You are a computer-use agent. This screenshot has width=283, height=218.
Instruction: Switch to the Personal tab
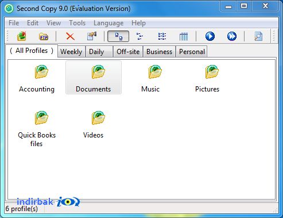(x=192, y=52)
